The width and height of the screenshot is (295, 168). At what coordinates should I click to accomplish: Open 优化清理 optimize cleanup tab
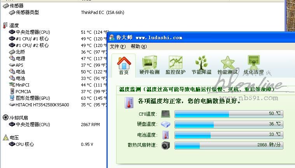click(x=254, y=65)
